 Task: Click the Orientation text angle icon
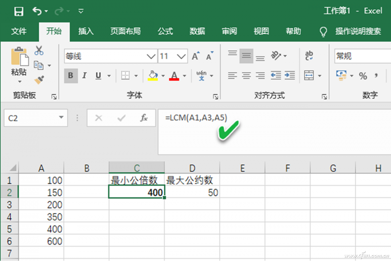coord(276,56)
